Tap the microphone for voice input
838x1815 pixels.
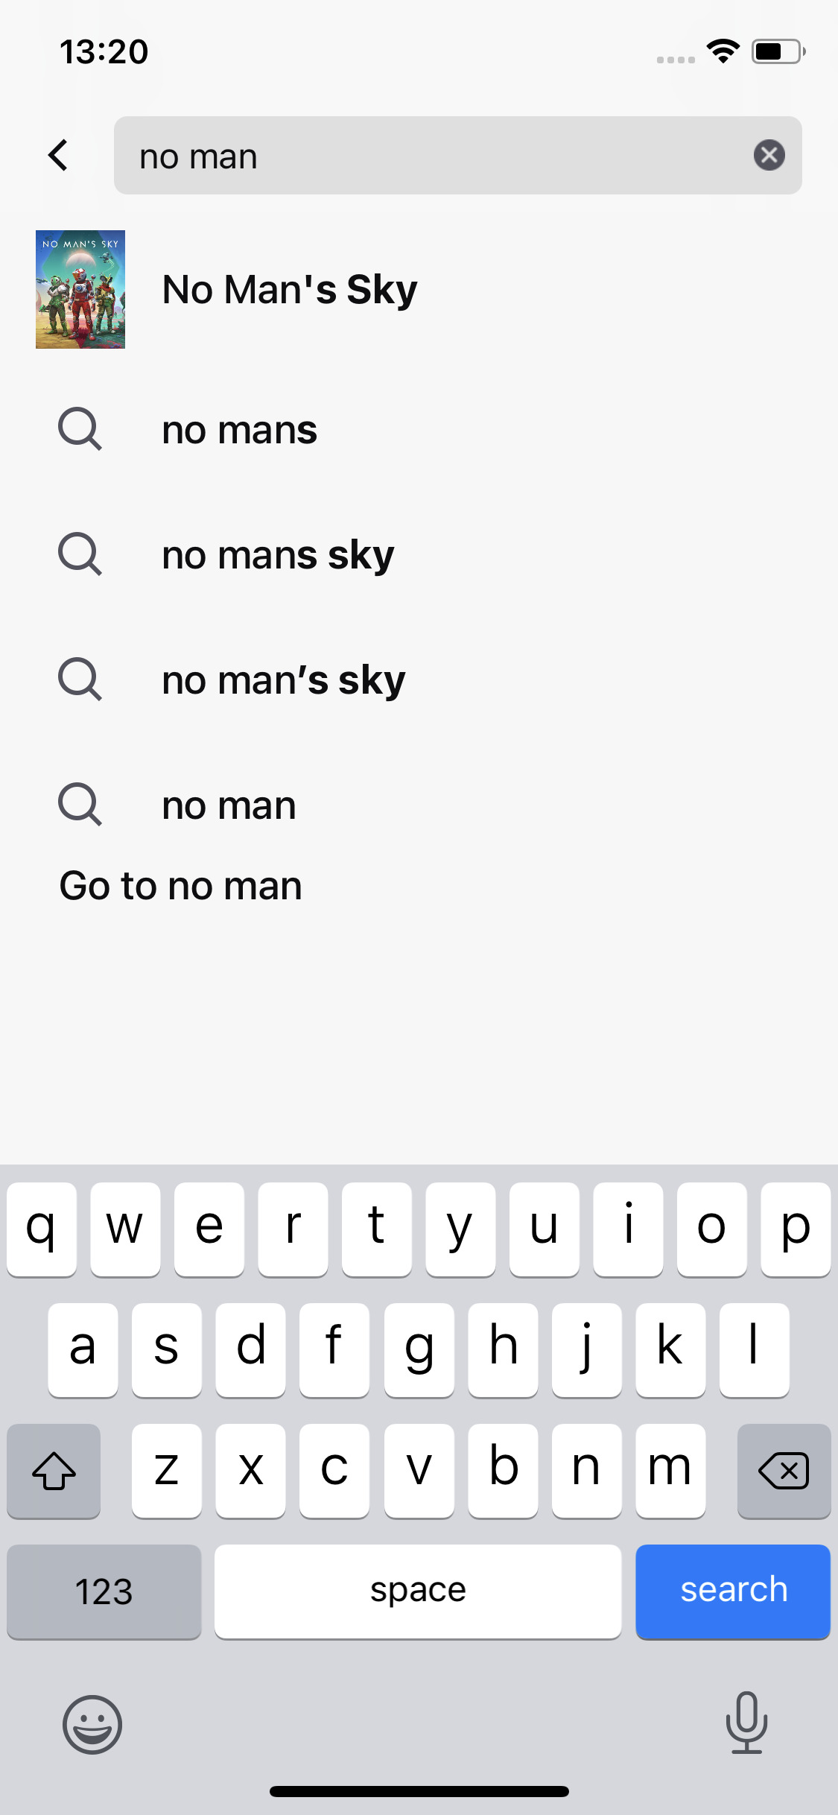tap(747, 1723)
